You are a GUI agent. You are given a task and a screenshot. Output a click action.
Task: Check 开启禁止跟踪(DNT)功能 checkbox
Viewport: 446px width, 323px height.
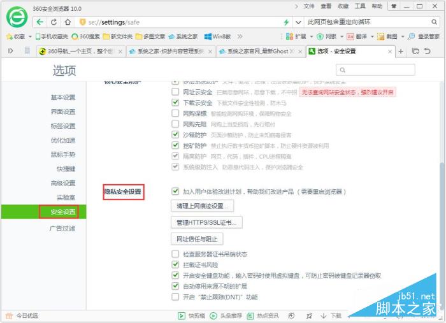point(175,297)
